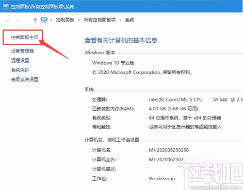Go up one level with up arrow

[x=35, y=20]
